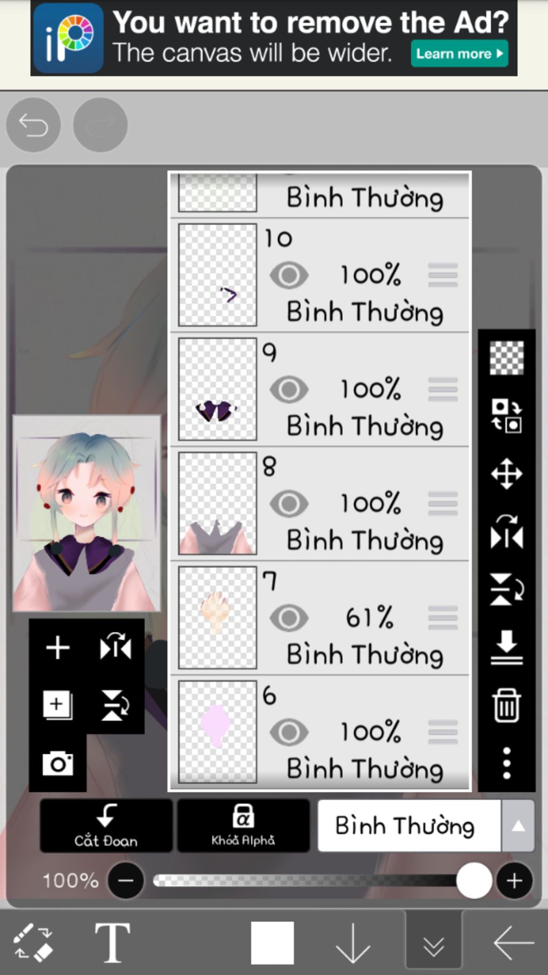Hide layer 10 with eye icon

click(x=289, y=275)
